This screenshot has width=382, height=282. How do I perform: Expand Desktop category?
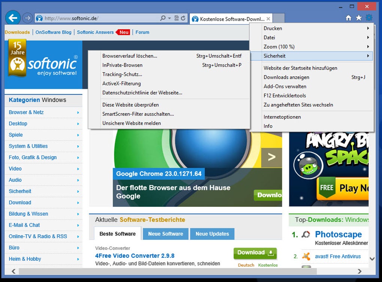(43, 124)
